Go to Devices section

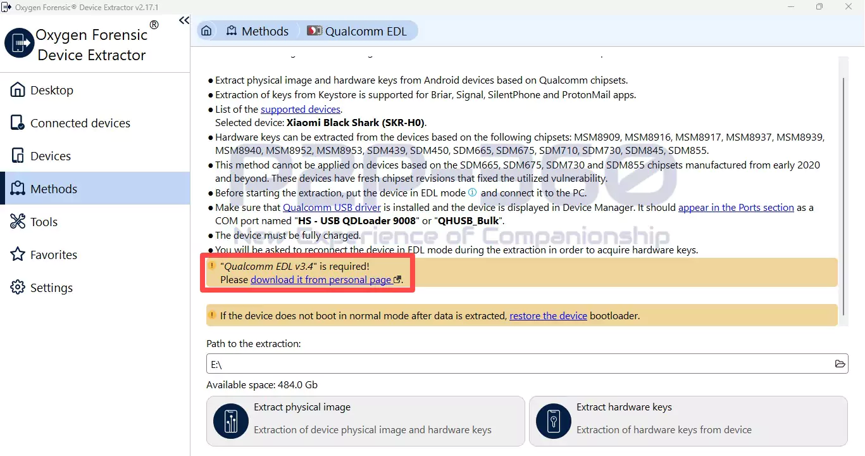[95, 156]
